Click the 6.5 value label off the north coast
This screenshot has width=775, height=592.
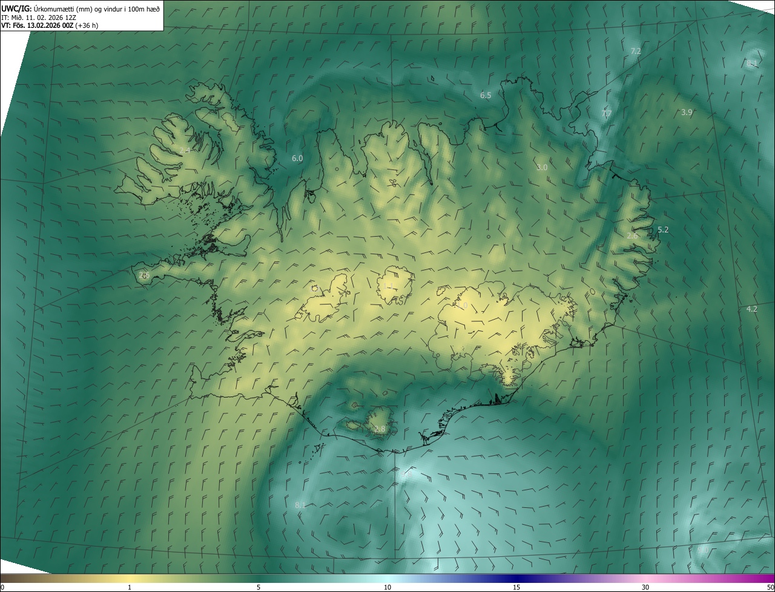pos(486,96)
